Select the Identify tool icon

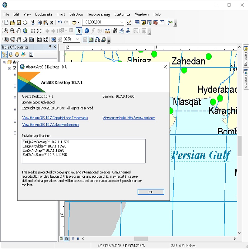[87, 31]
